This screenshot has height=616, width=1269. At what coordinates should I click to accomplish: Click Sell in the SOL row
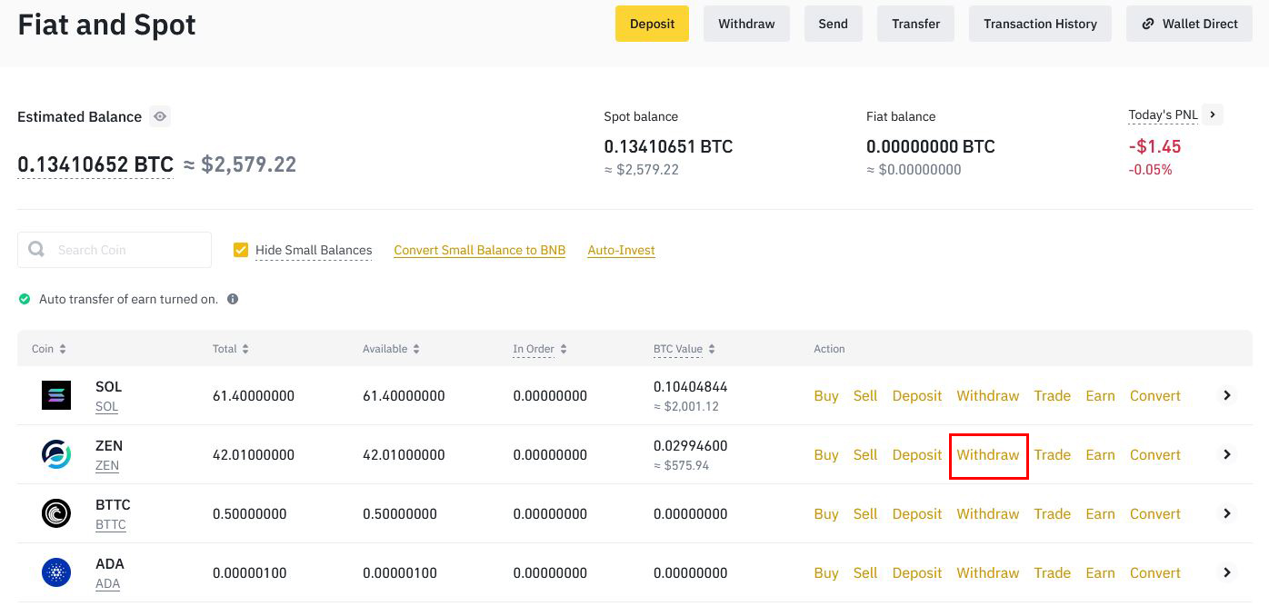point(865,395)
